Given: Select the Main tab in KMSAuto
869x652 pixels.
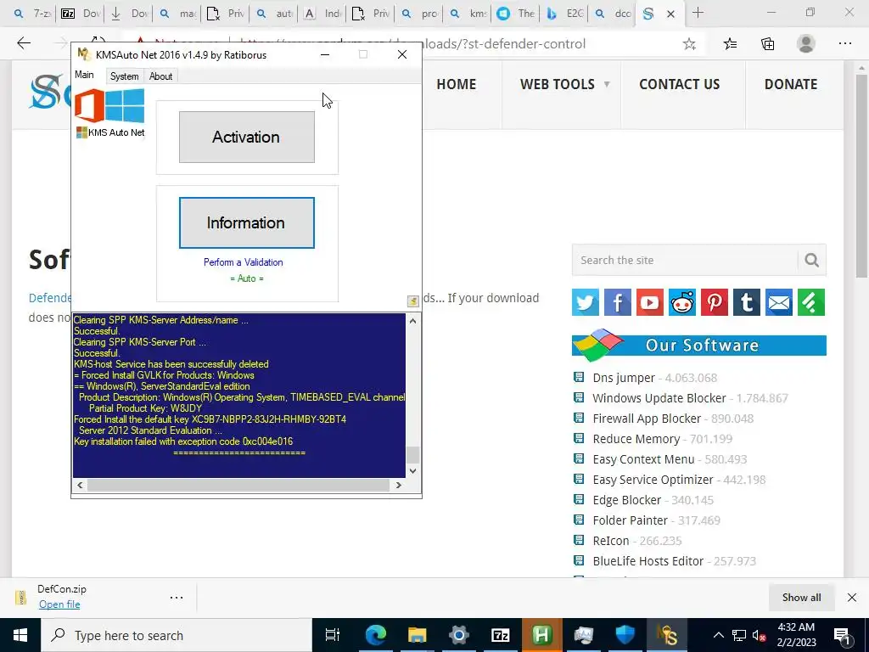Looking at the screenshot, I should coord(84,75).
